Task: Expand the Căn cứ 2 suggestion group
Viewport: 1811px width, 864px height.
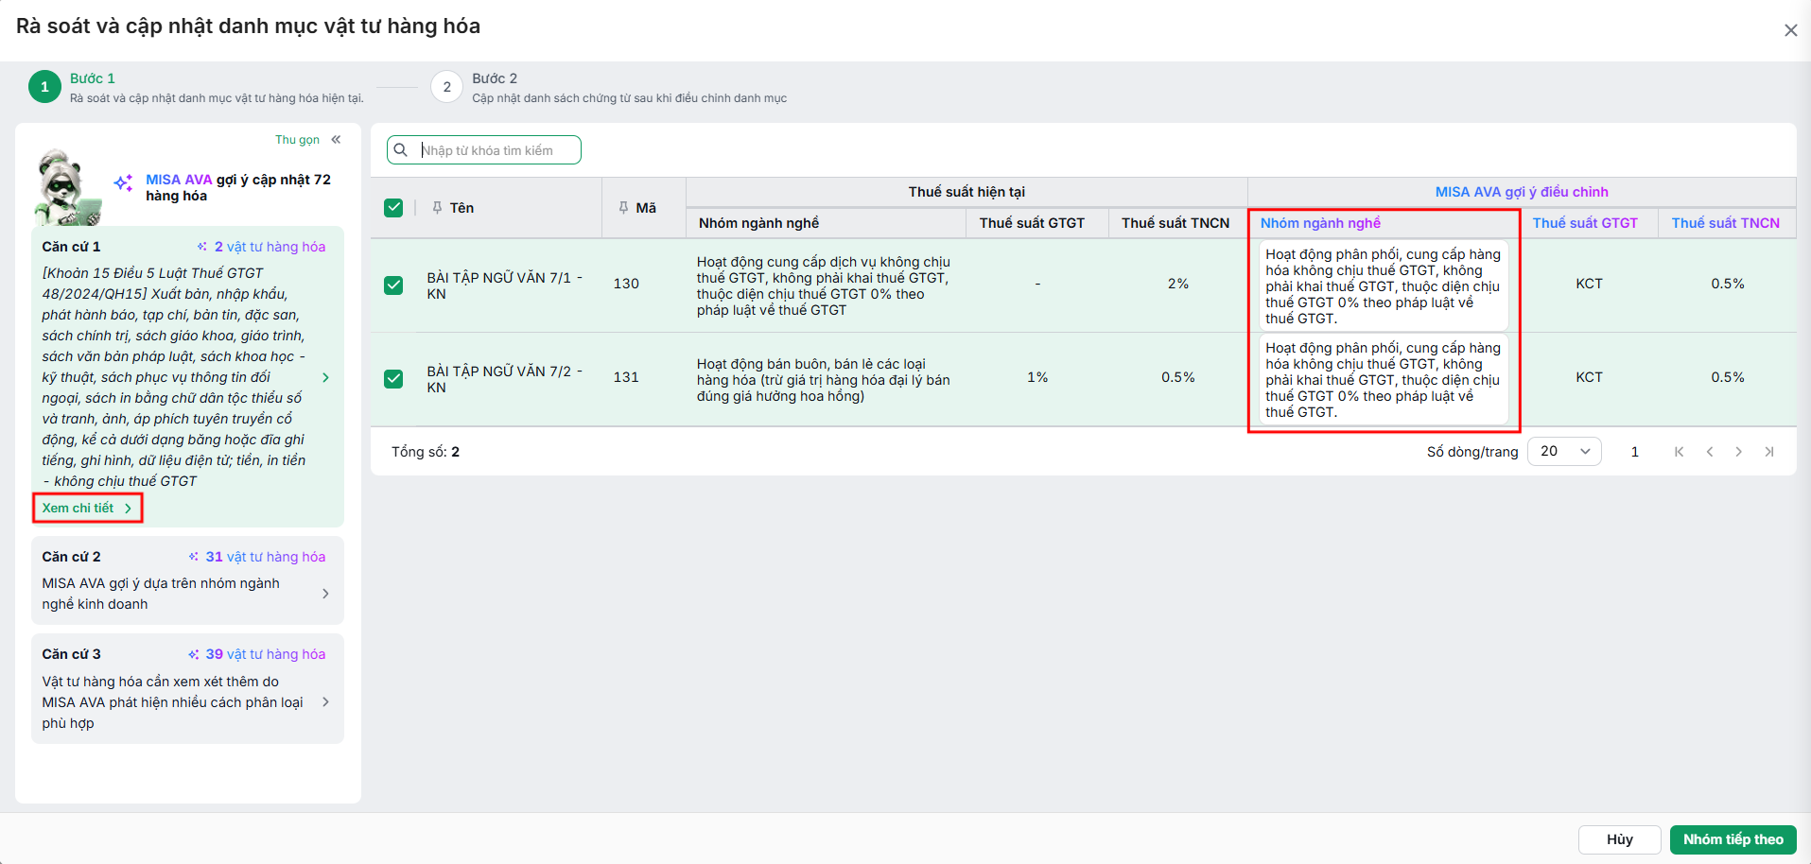Action: pyautogui.click(x=187, y=580)
